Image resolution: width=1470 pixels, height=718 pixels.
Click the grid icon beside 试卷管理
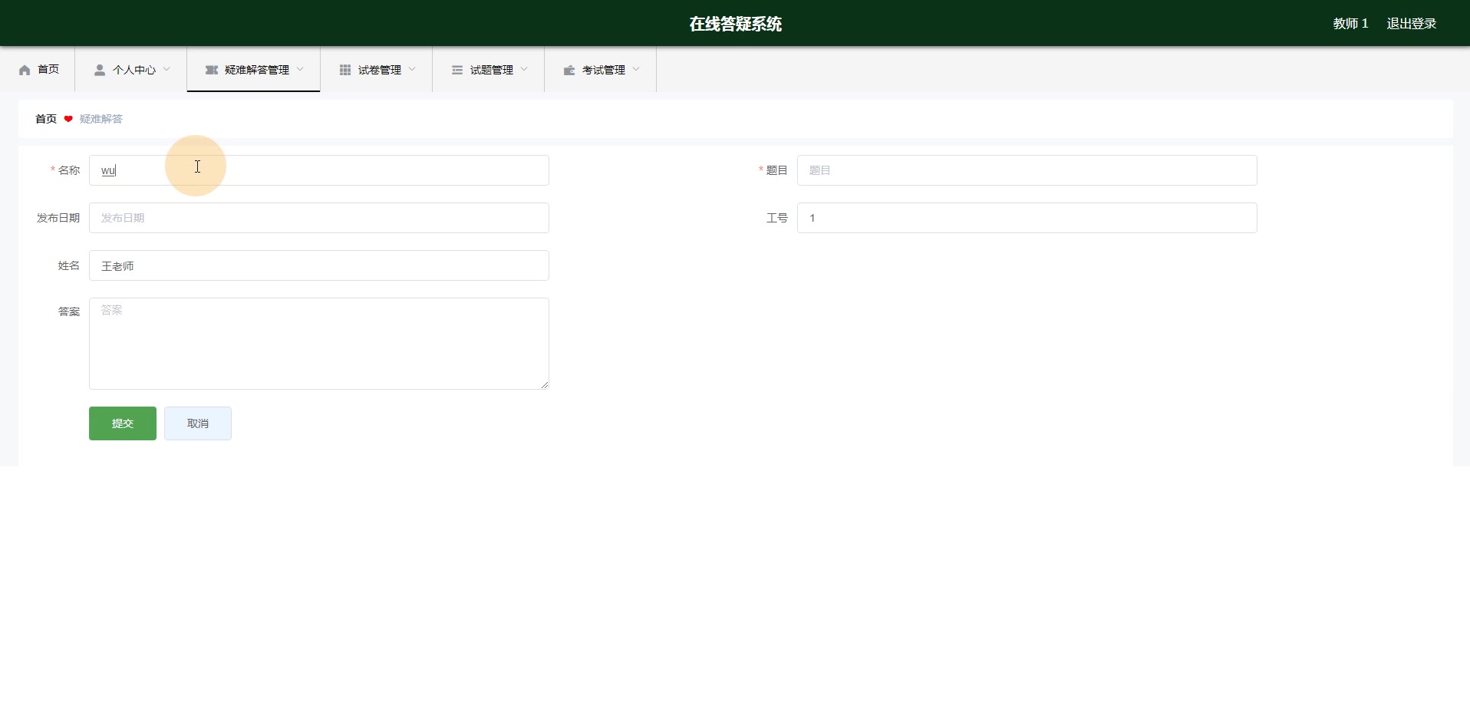click(x=345, y=70)
